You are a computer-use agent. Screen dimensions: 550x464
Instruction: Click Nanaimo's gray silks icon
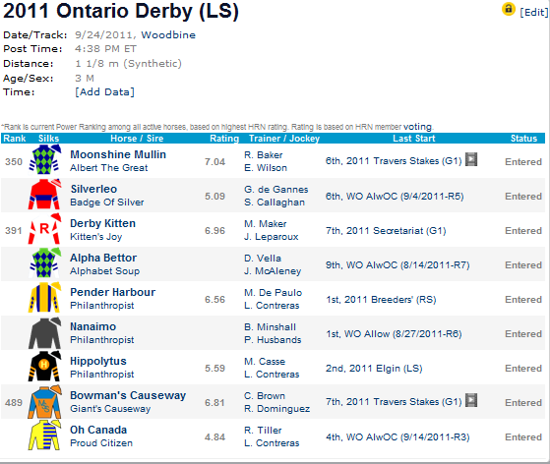[x=44, y=332]
